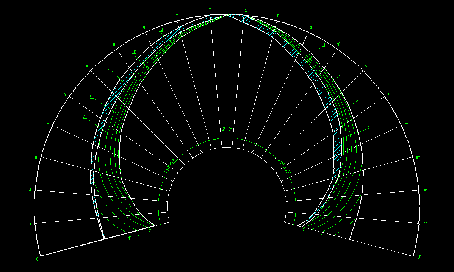Select the left "5°" angle label near center
The image size is (454, 272).
point(223,129)
